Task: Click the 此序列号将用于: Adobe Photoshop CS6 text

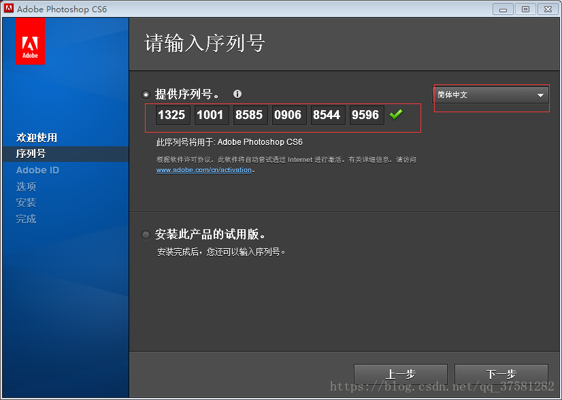Action: (229, 142)
